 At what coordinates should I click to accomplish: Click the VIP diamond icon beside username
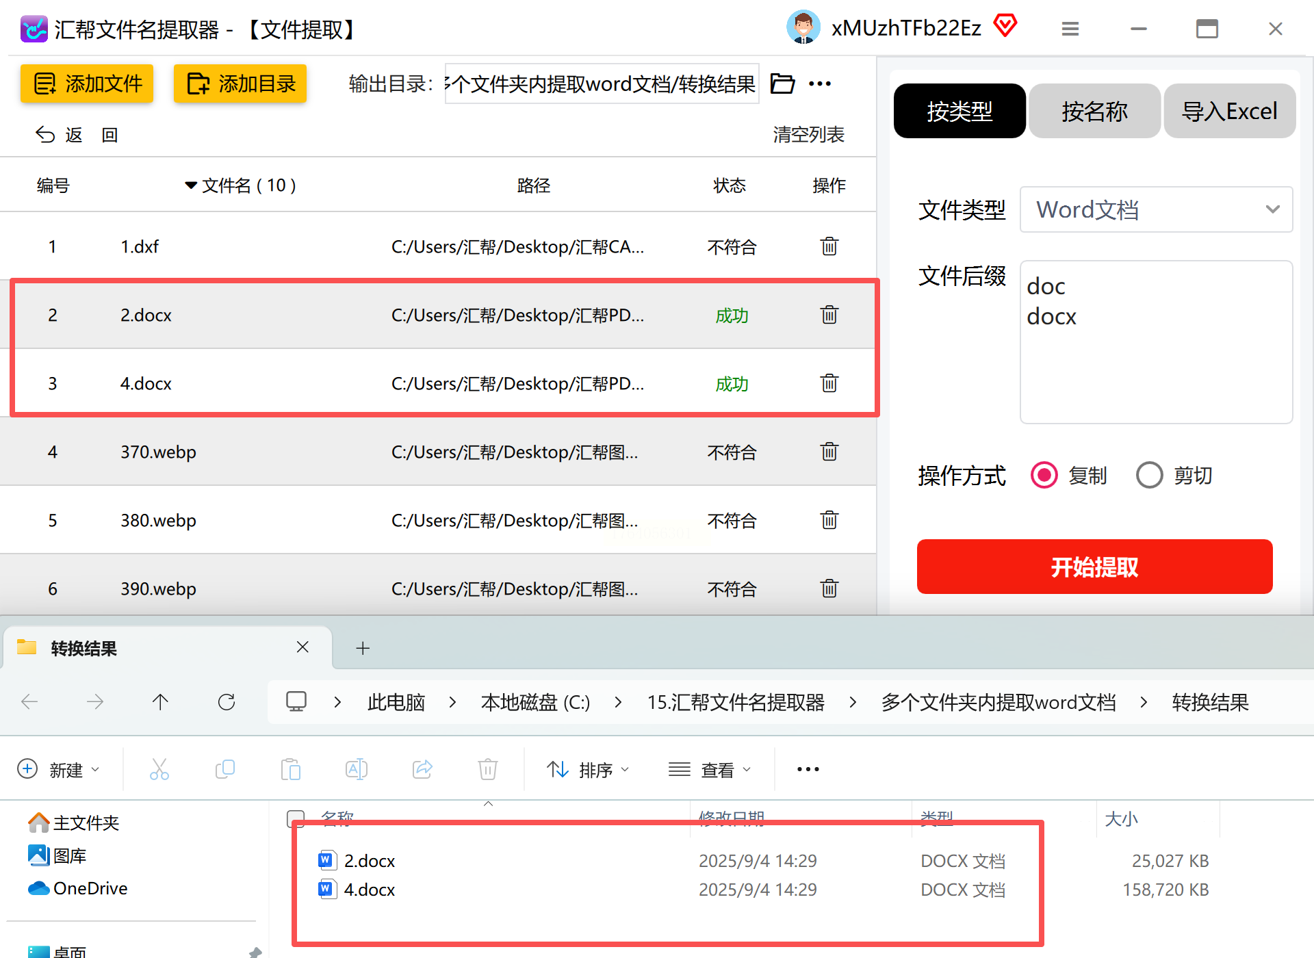(x=1005, y=26)
